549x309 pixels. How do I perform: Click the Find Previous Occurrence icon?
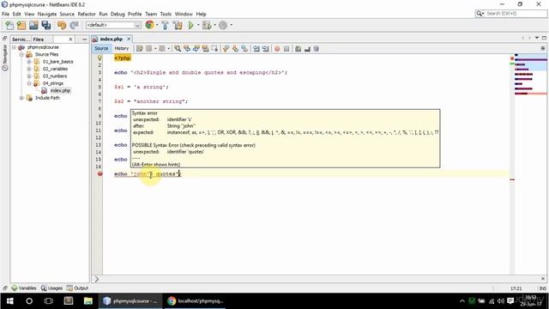coord(187,49)
